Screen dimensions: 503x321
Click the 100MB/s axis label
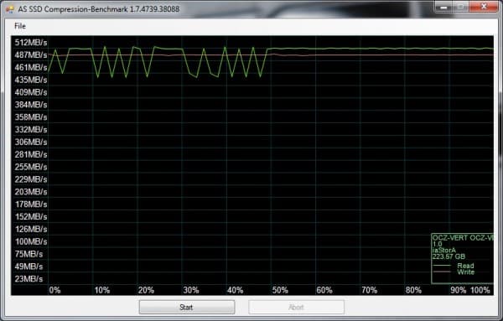coord(31,241)
